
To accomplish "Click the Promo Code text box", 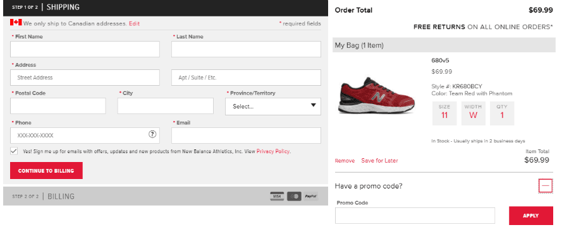I will 415,216.
